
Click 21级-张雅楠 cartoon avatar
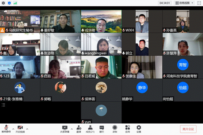click(x=20, y=88)
